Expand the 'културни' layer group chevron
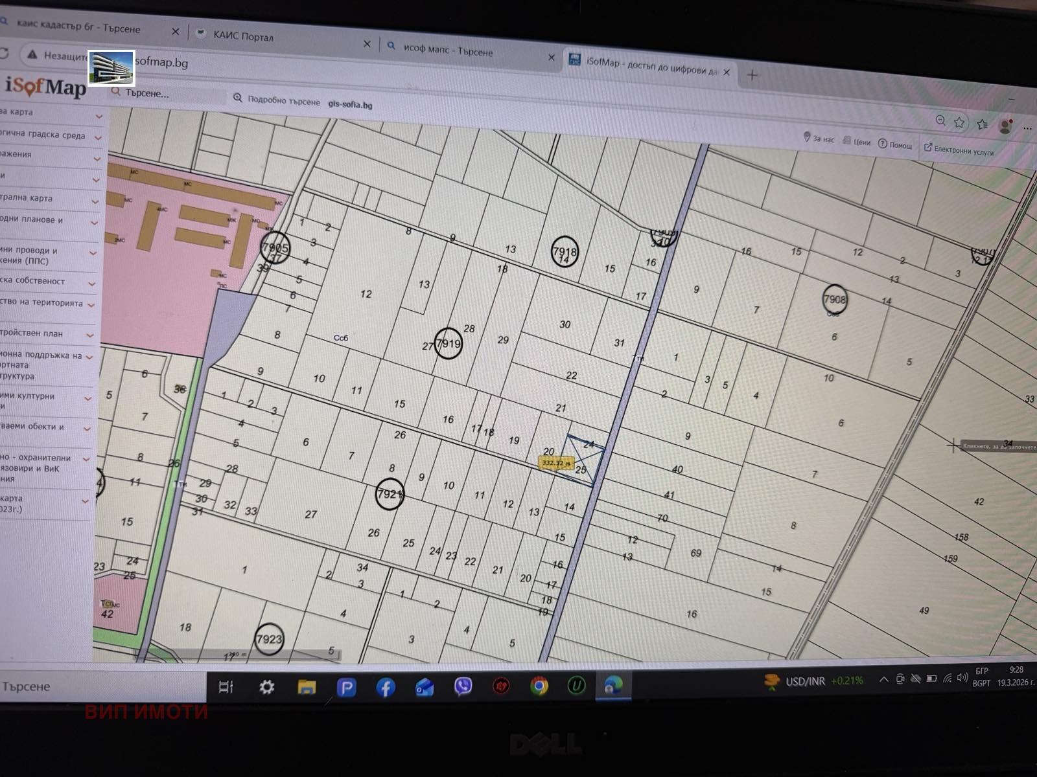The image size is (1037, 777). pyautogui.click(x=88, y=399)
